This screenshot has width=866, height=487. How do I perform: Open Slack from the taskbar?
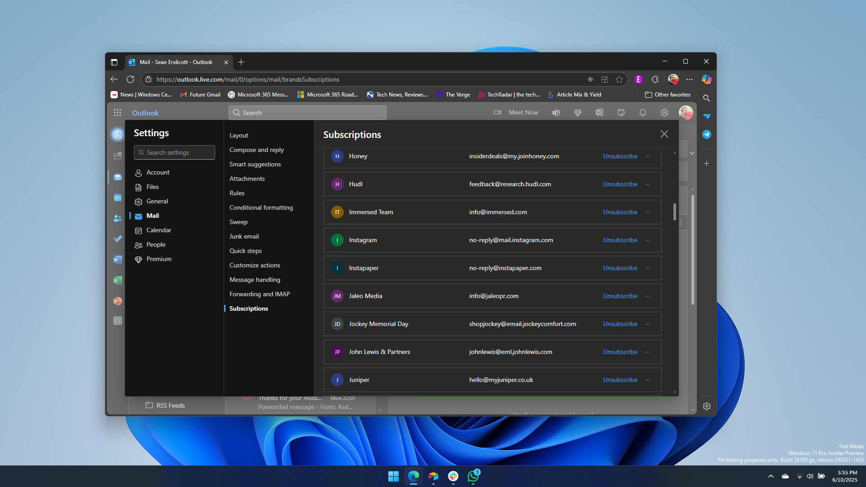453,476
